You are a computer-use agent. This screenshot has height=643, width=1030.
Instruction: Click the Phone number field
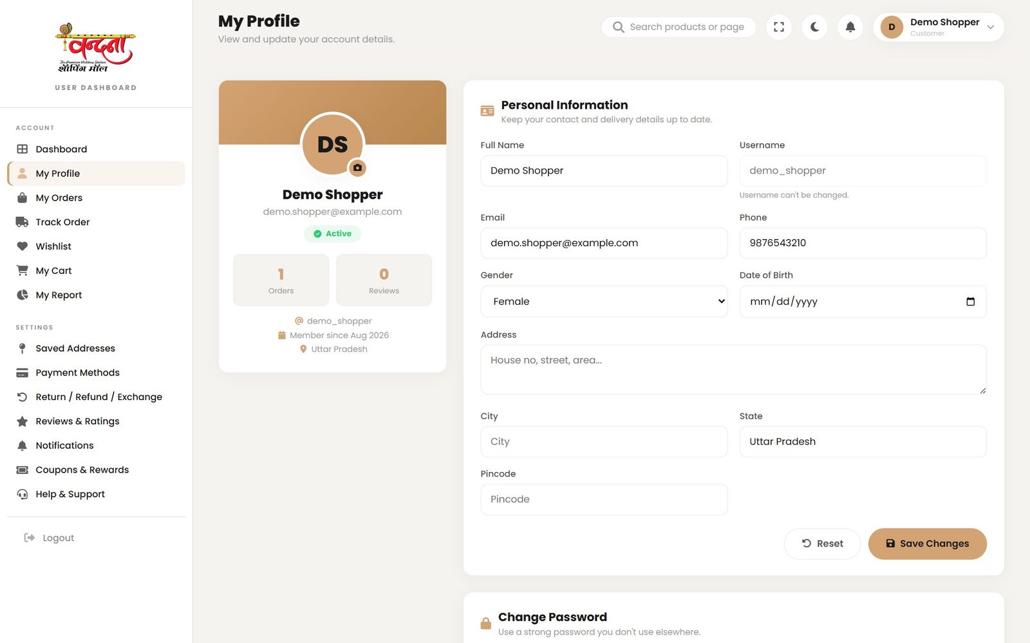[863, 243]
